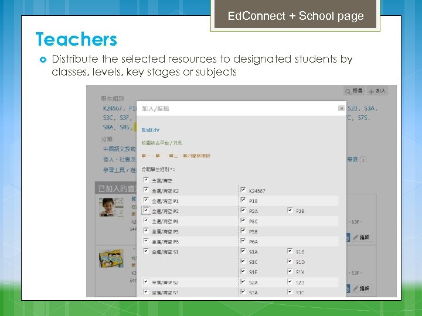The image size is (422, 316).
Task: Uncheck the K24567 class checkbox in the dialog
Action: point(243,190)
